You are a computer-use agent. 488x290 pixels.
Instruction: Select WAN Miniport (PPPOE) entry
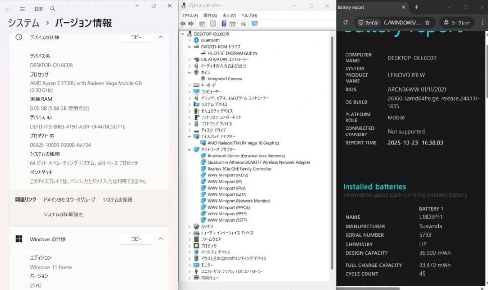229,207
